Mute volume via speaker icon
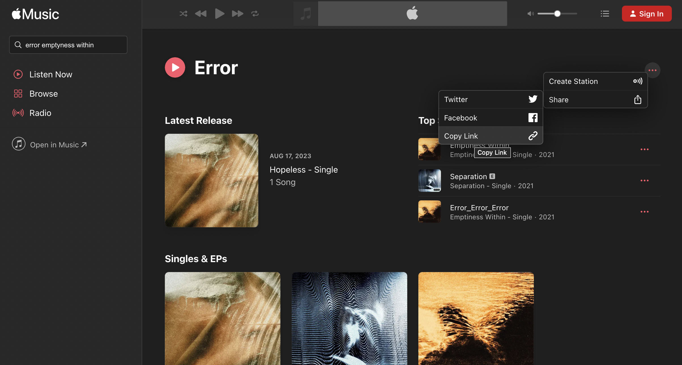Screen dimensions: 682x365 point(530,14)
